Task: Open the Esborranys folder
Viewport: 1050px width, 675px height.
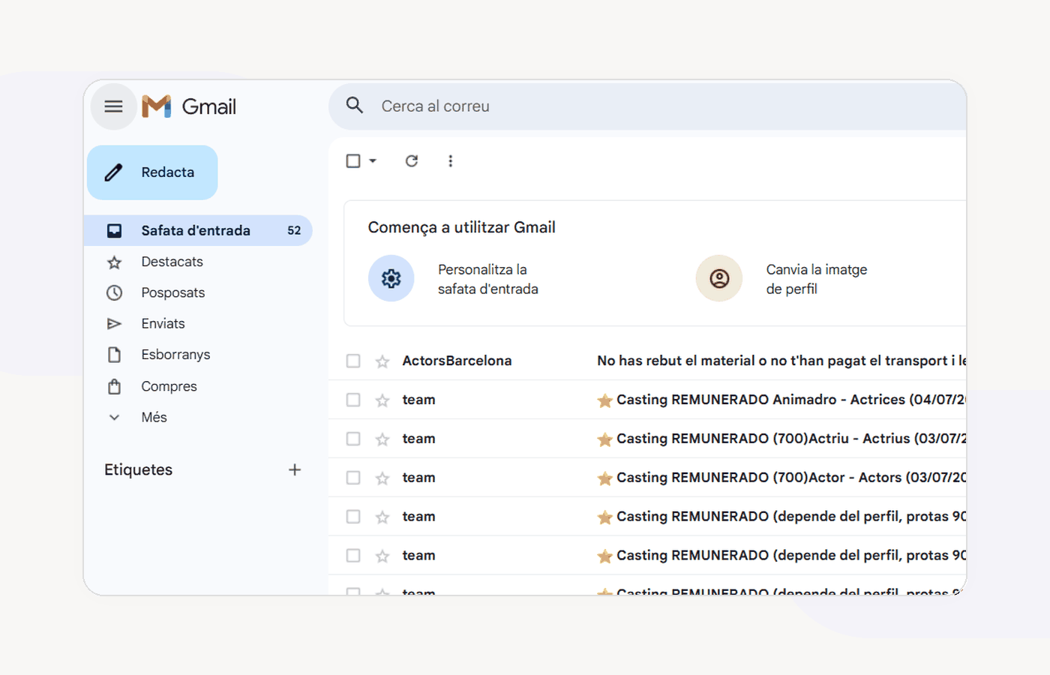Action: [175, 354]
